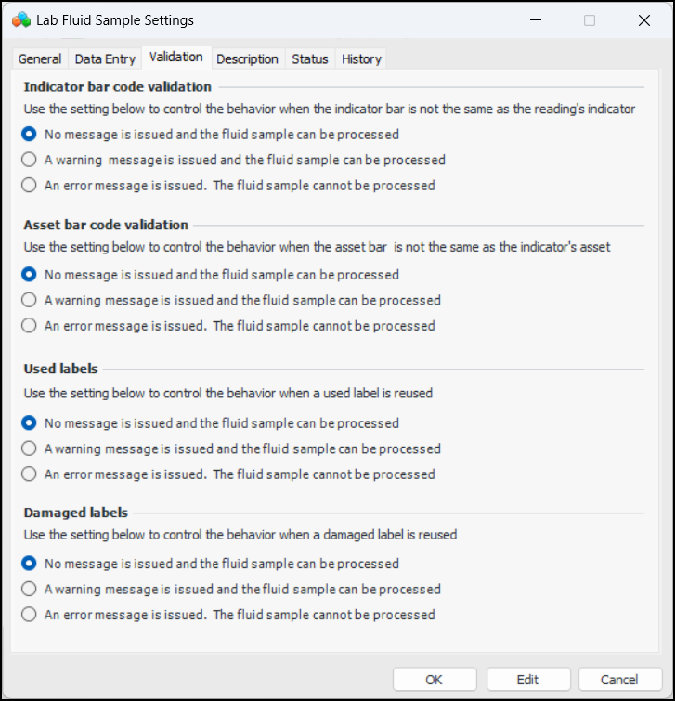Viewport: 675px width, 701px height.
Task: Pick warning message under Damaged labels
Action: click(x=30, y=589)
